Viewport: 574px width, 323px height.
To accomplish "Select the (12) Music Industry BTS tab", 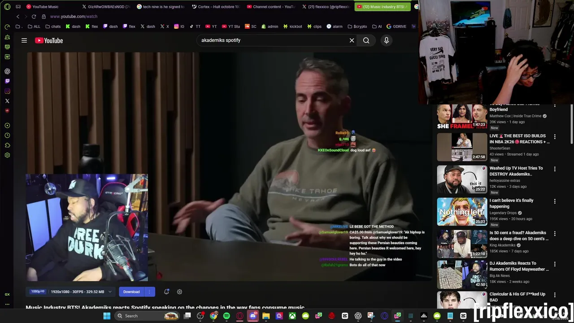I will point(382,7).
